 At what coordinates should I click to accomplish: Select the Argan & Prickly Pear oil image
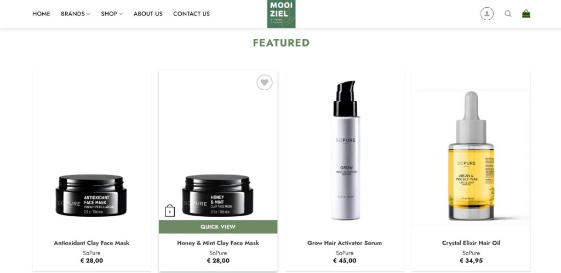[x=471, y=156]
